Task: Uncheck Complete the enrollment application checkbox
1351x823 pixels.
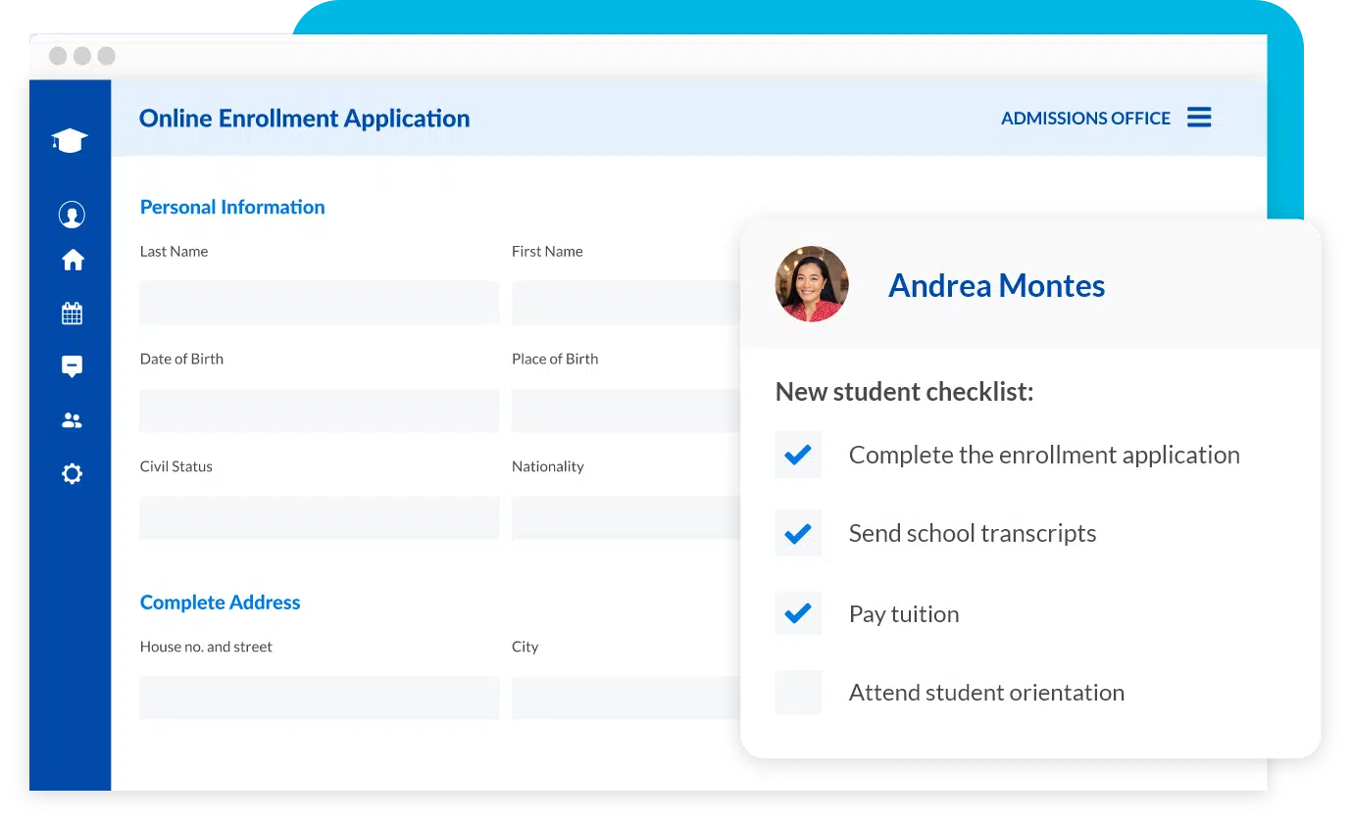Action: coord(798,455)
